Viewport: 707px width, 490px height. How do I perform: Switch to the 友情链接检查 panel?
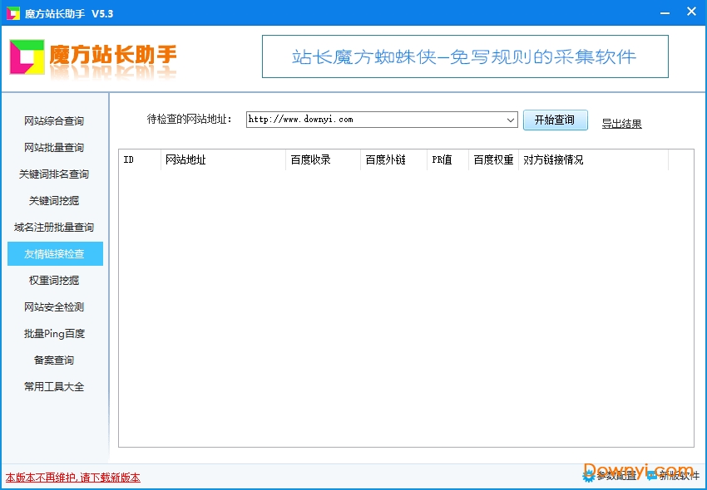[x=55, y=253]
